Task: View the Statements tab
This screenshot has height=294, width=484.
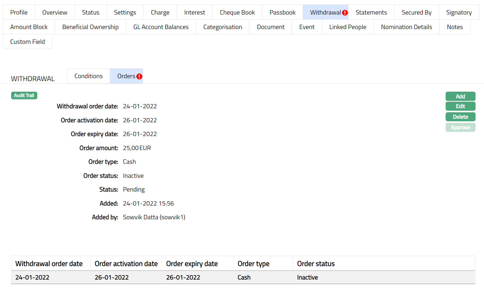Action: pyautogui.click(x=371, y=12)
